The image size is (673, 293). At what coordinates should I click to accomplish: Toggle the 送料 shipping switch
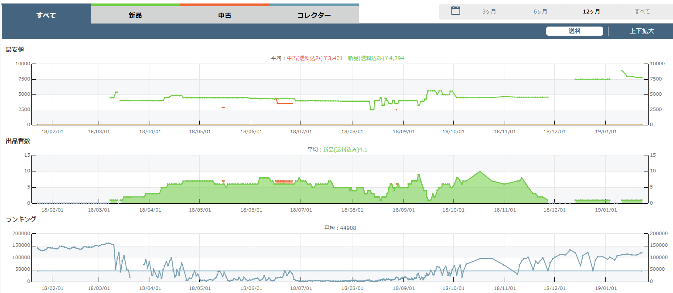click(x=574, y=31)
